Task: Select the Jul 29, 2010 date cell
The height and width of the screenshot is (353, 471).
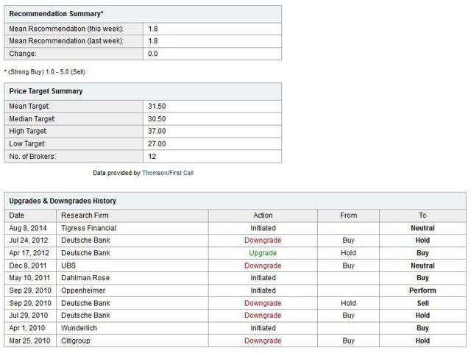Action: [29, 315]
